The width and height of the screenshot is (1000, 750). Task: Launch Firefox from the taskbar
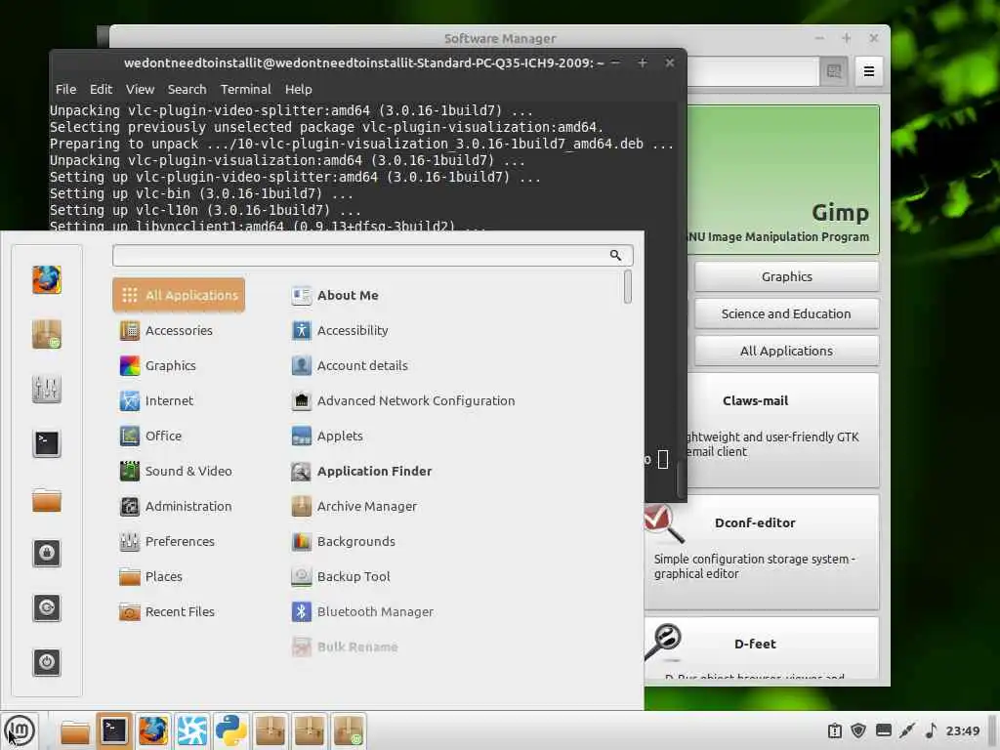[x=153, y=730]
